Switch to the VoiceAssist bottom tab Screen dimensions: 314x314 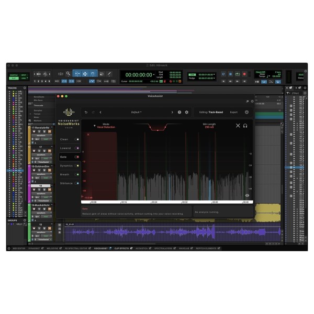coord(103,248)
